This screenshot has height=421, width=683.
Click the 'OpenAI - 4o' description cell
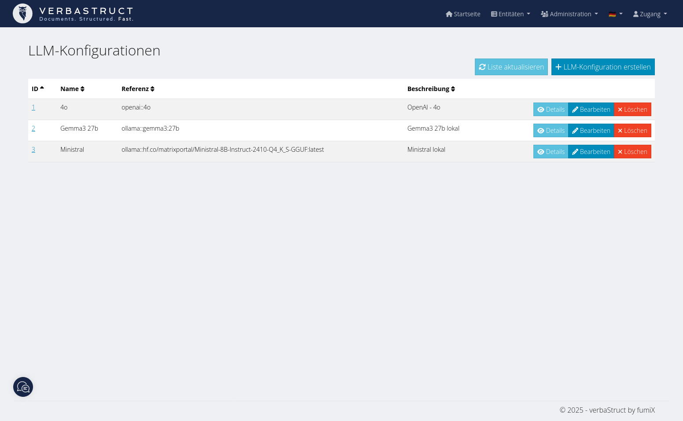(424, 107)
